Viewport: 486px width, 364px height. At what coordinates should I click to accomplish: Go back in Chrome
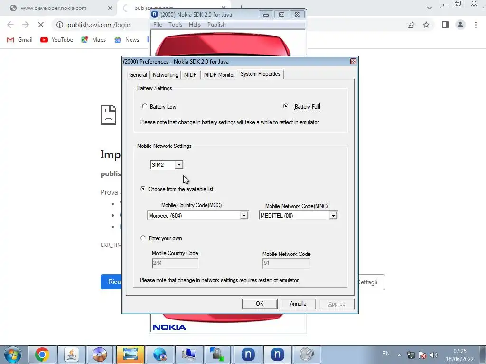10,25
